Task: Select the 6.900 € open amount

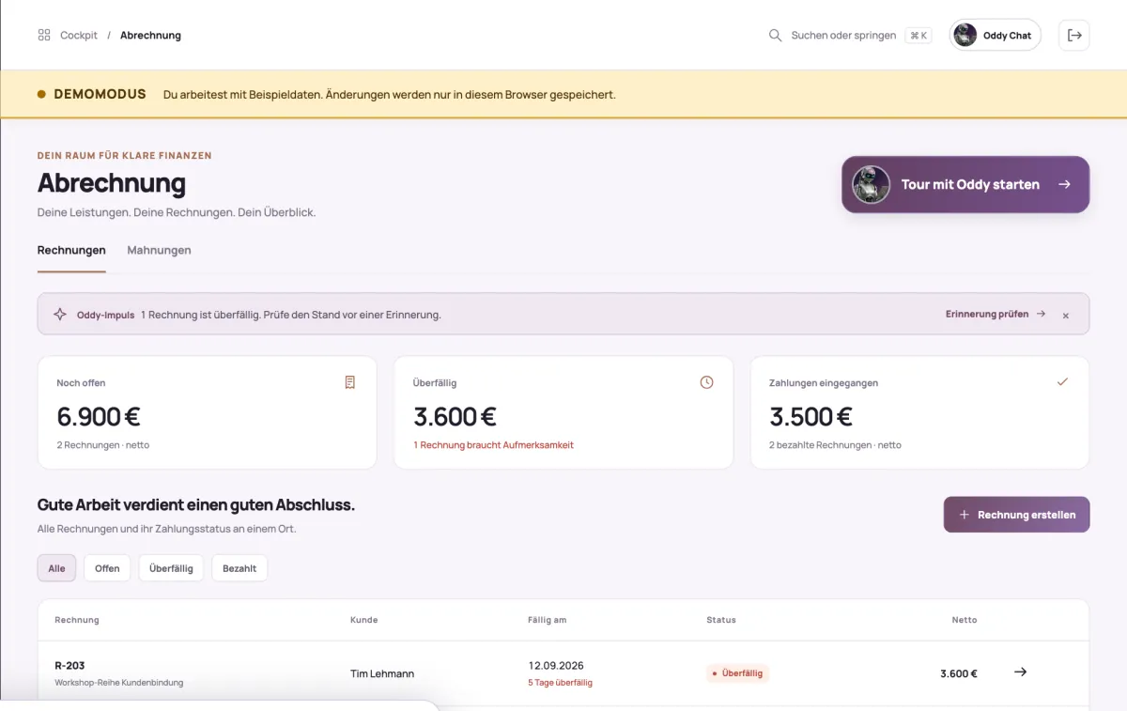Action: (x=98, y=416)
